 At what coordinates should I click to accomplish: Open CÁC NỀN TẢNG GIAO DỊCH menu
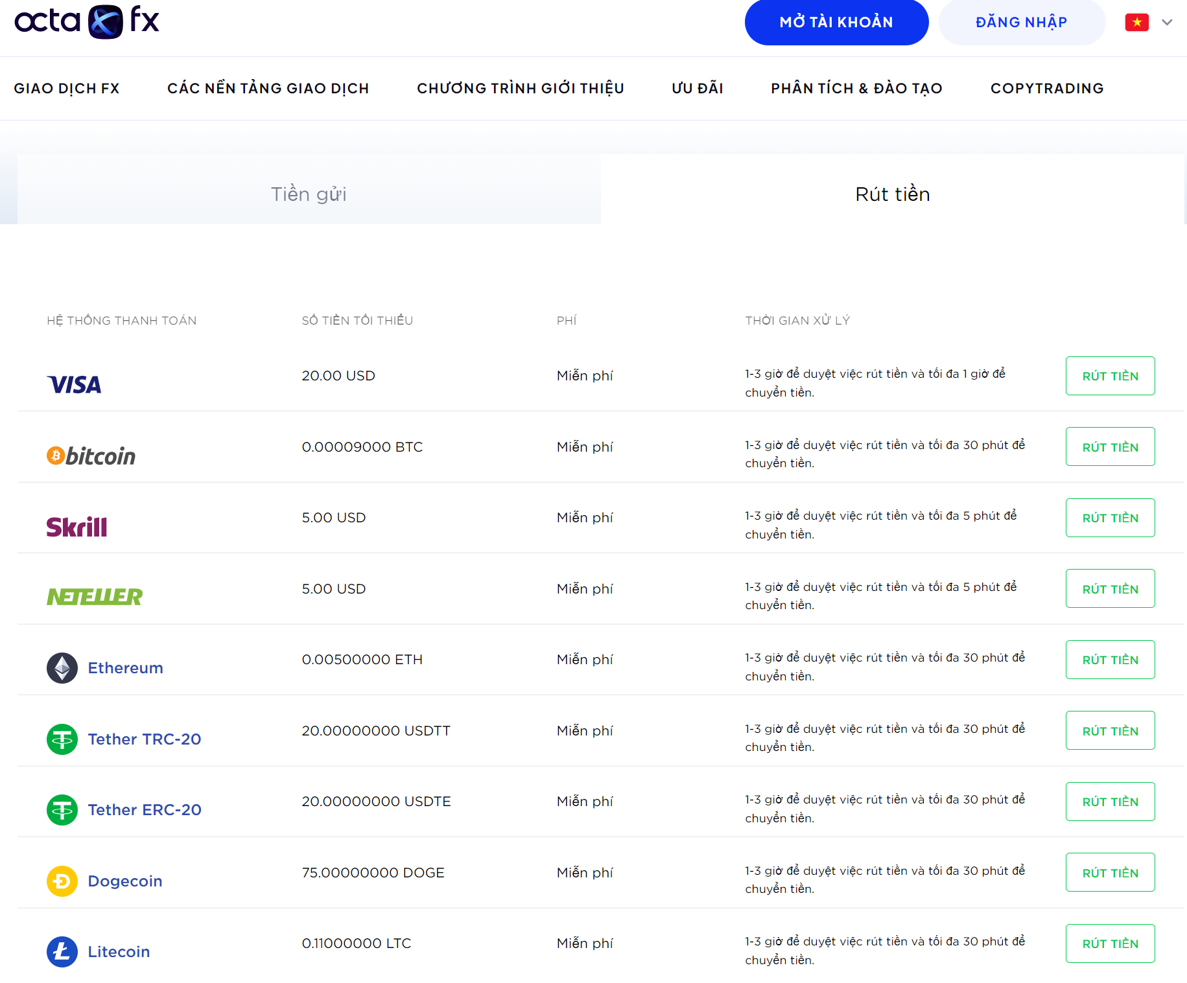click(x=268, y=88)
